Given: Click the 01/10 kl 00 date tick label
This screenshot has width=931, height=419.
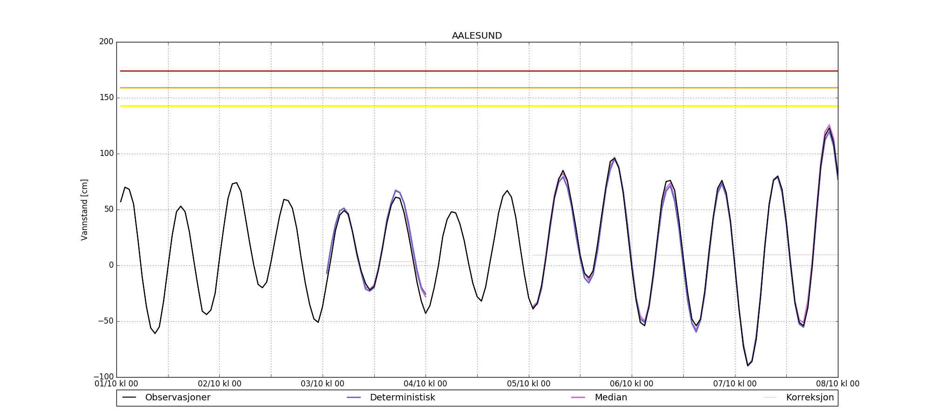Looking at the screenshot, I should coord(116,384).
